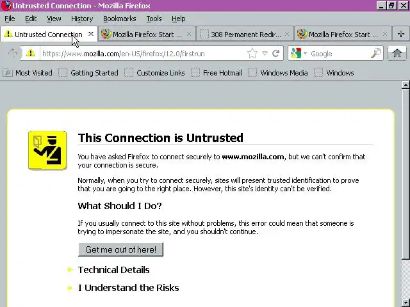Click the scrollbar up arrow
Screen dimensions: 410x307
click(406, 85)
